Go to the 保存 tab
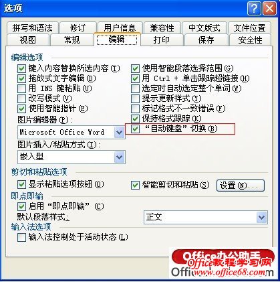 [x=206, y=40]
